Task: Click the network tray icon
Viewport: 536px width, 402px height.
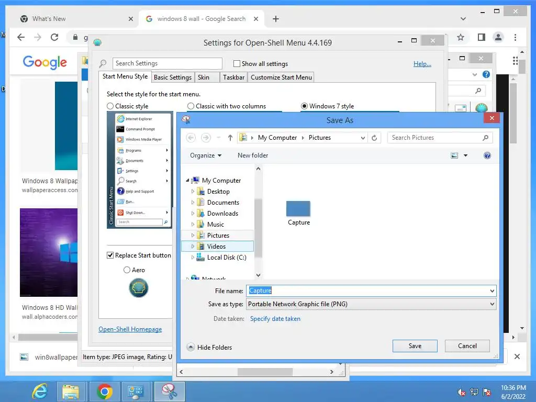Action: 474,392
